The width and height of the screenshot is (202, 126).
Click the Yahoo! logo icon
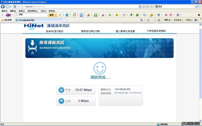click(9, 15)
